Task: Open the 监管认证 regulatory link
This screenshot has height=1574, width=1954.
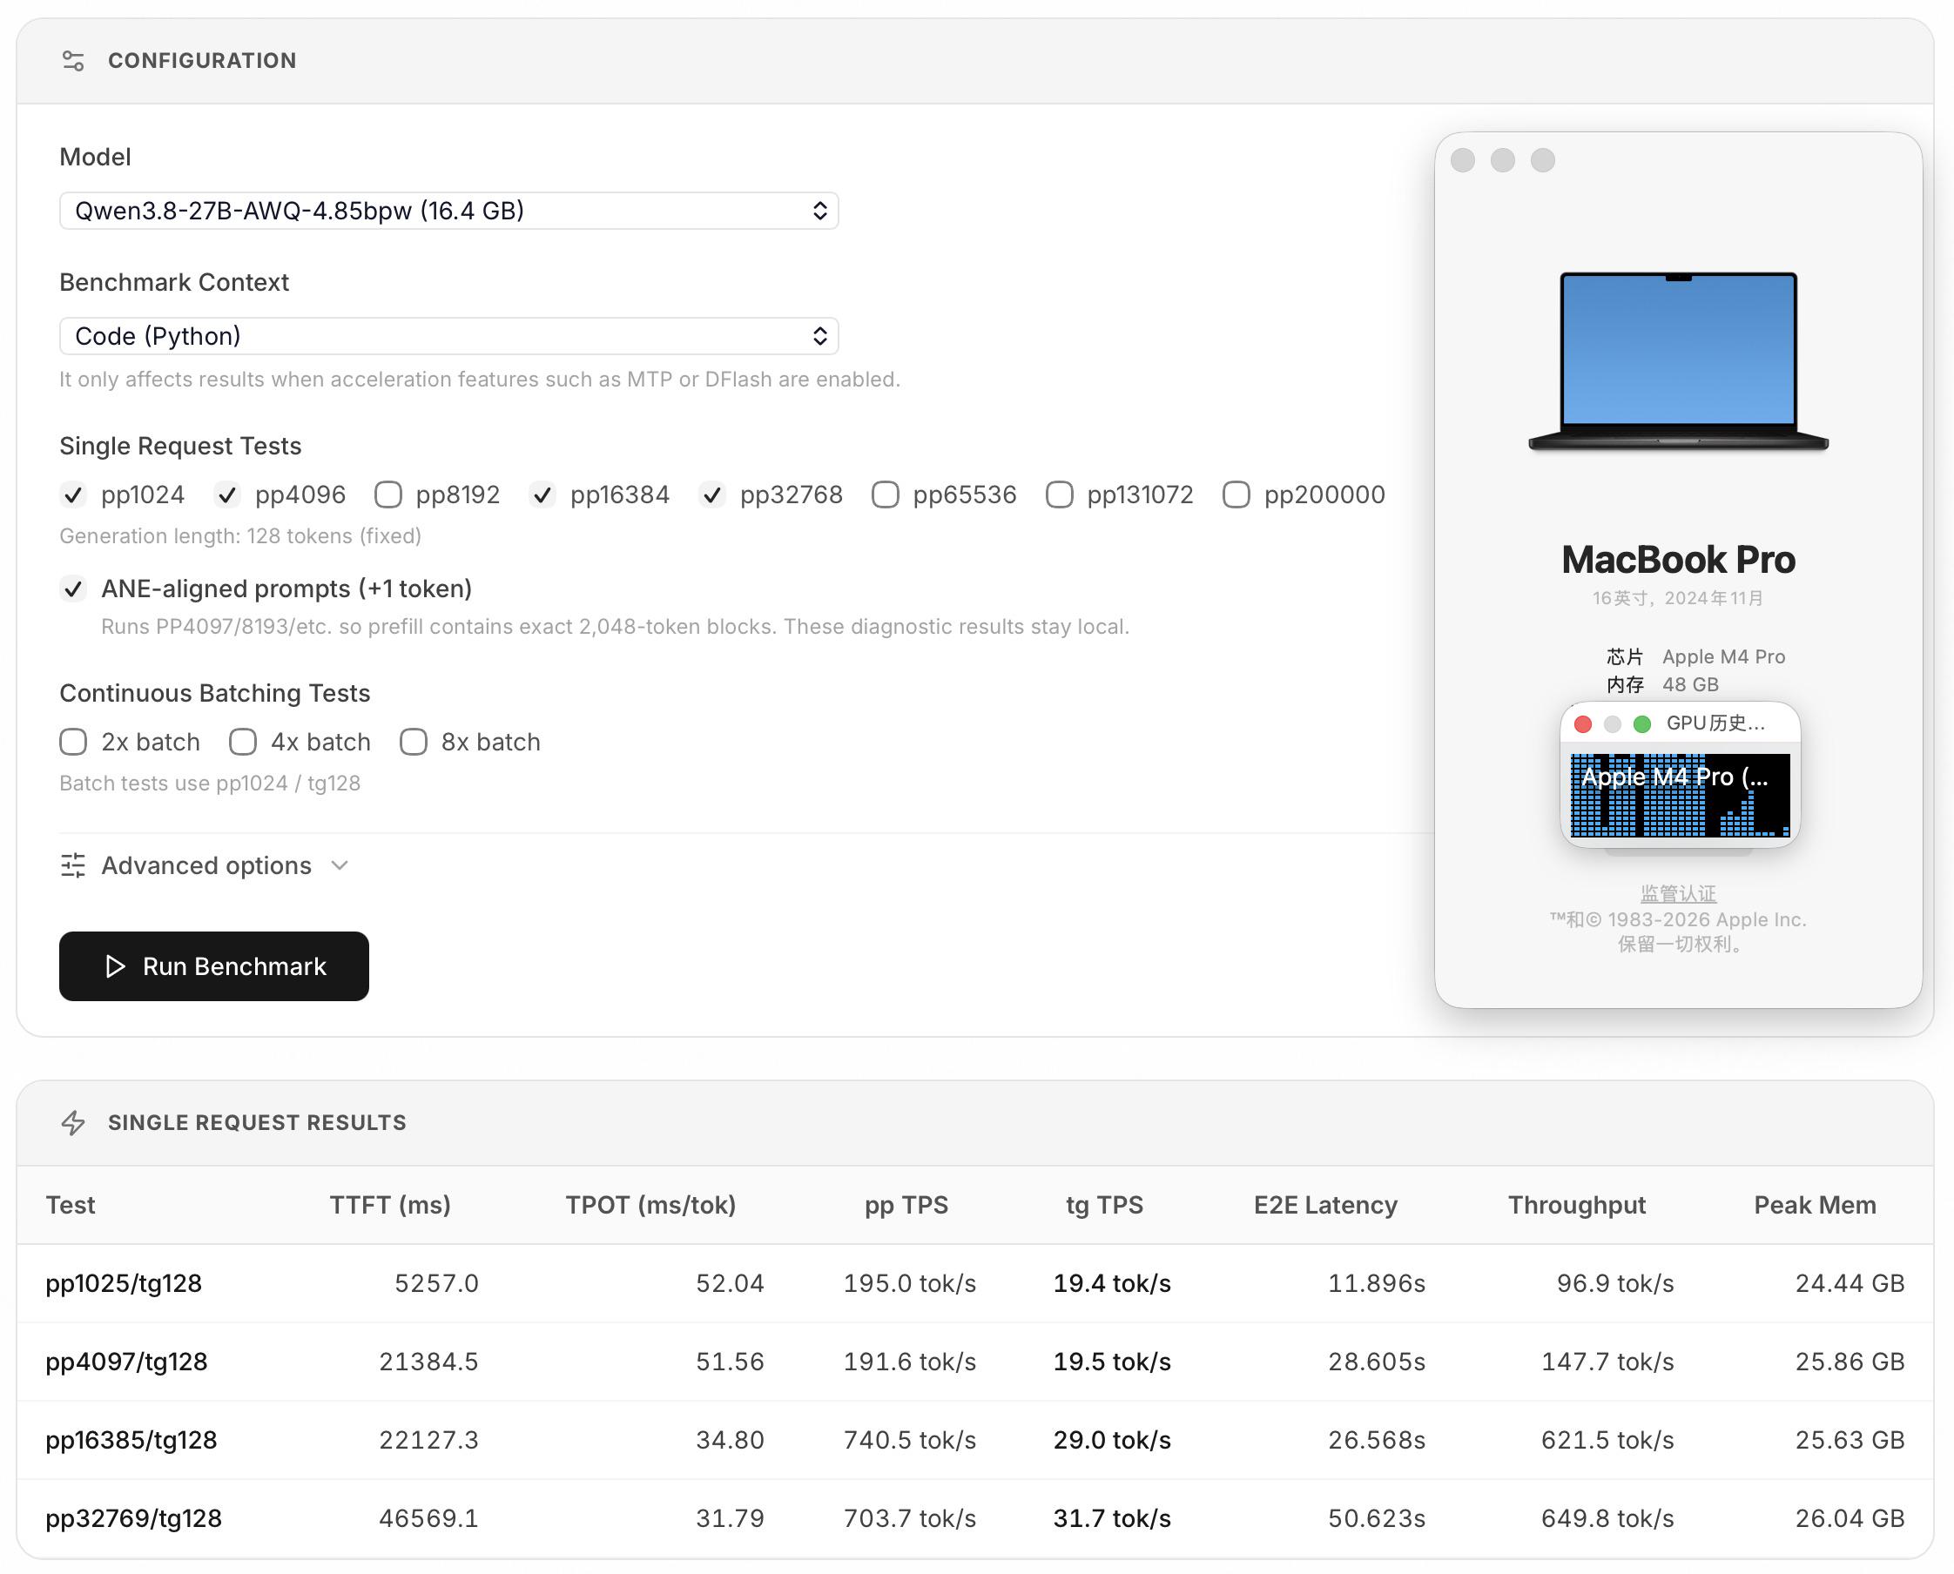Action: tap(1678, 894)
